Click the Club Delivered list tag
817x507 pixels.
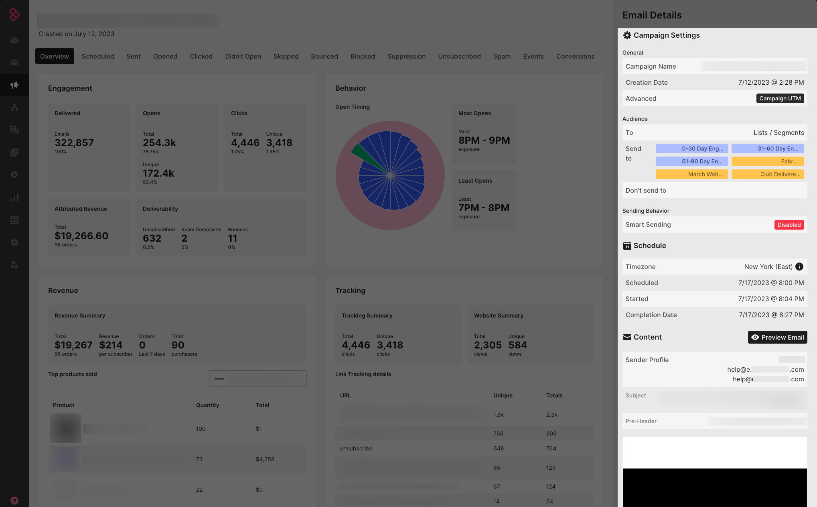pyautogui.click(x=767, y=174)
